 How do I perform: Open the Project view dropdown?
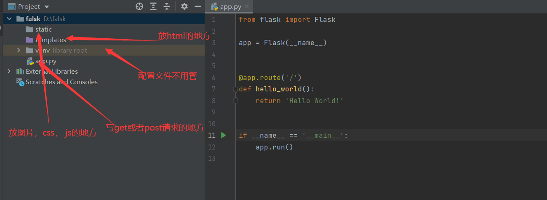coord(46,7)
